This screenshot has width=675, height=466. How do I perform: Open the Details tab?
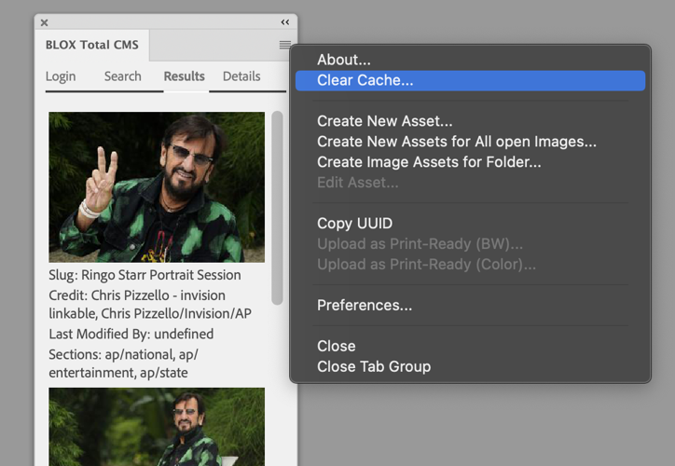click(x=241, y=76)
